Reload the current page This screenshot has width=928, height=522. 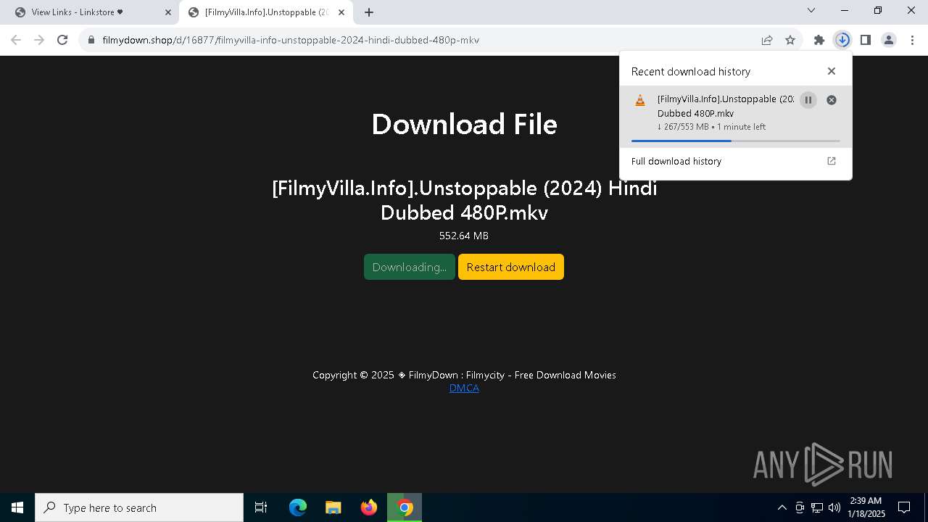(62, 40)
